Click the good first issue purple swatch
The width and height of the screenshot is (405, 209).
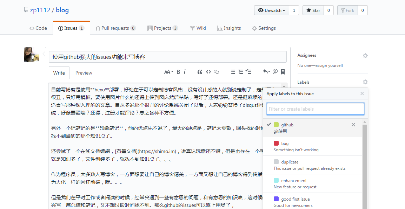click(x=276, y=199)
